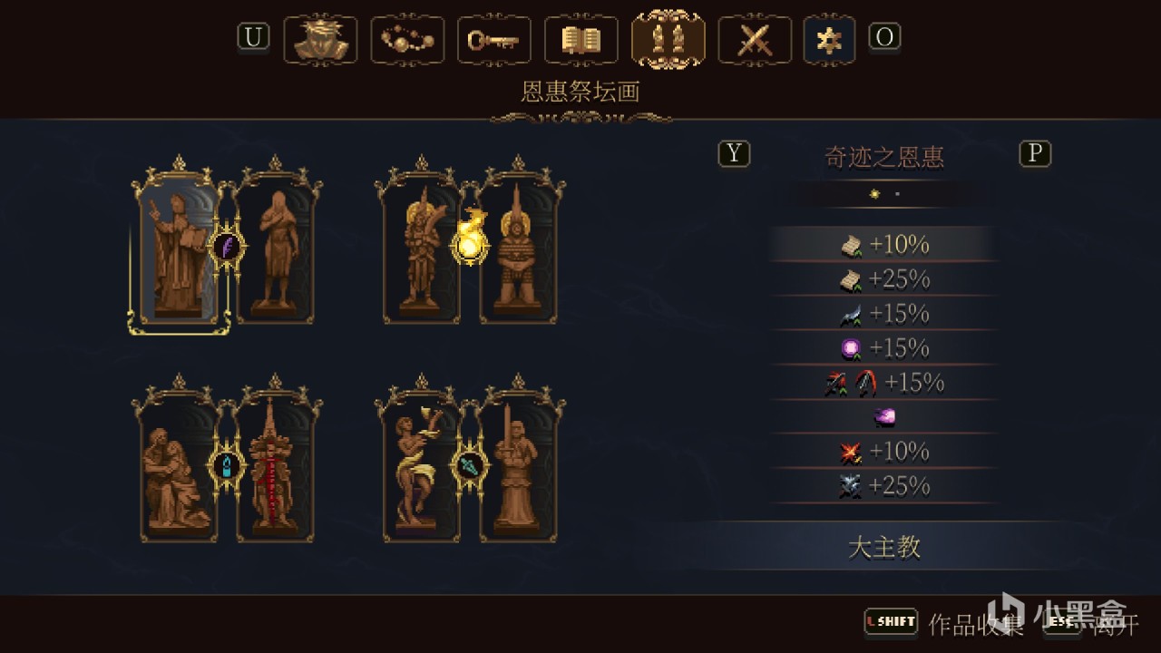Click the teal dagger link icon
1161x653 pixels.
point(471,466)
